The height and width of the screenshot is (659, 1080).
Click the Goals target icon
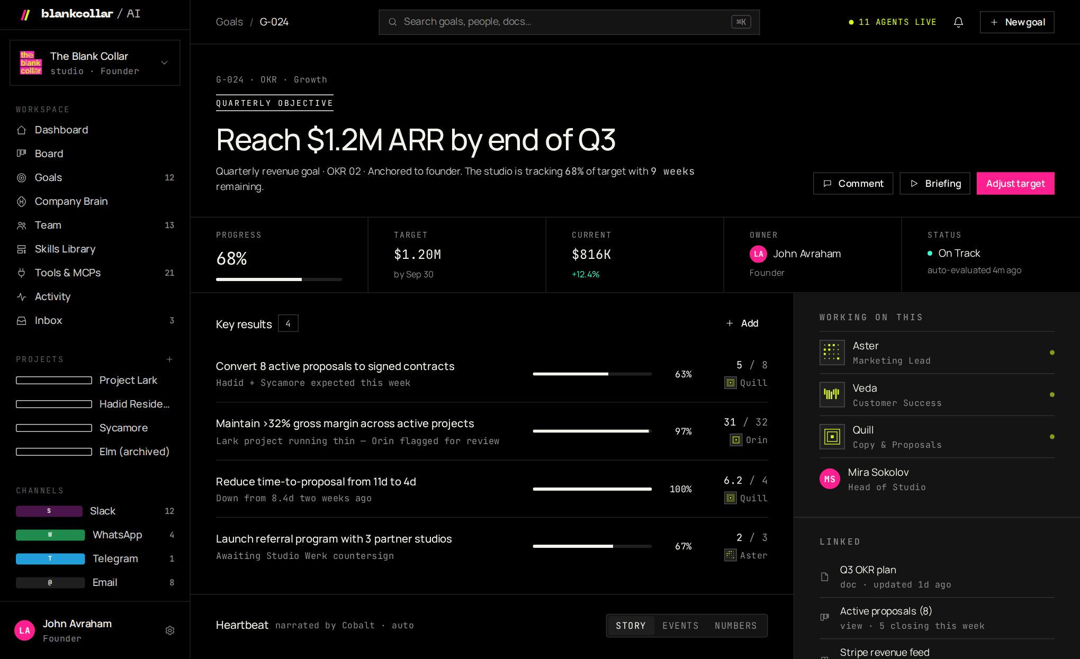pos(21,178)
